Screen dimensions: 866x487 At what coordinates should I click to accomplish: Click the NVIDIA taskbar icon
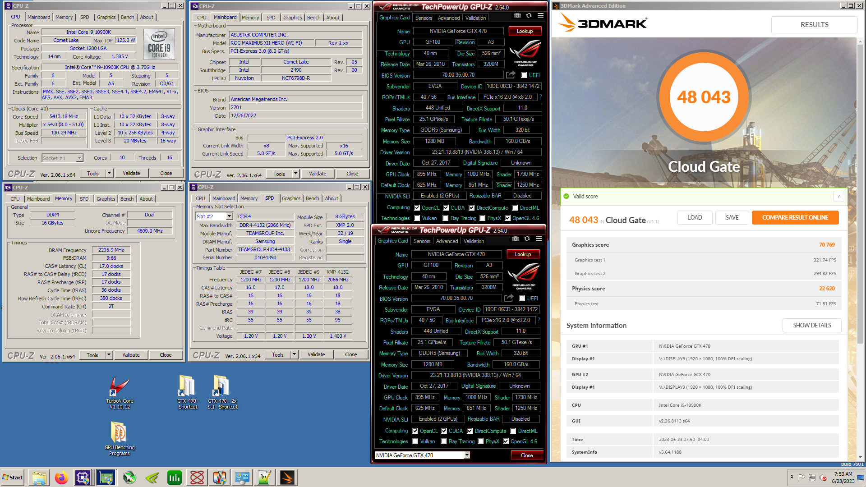(152, 478)
